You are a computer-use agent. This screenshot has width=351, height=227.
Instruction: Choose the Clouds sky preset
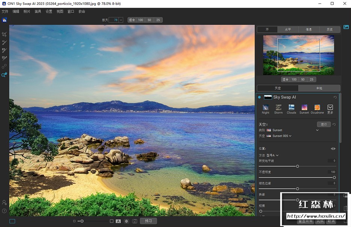291,108
